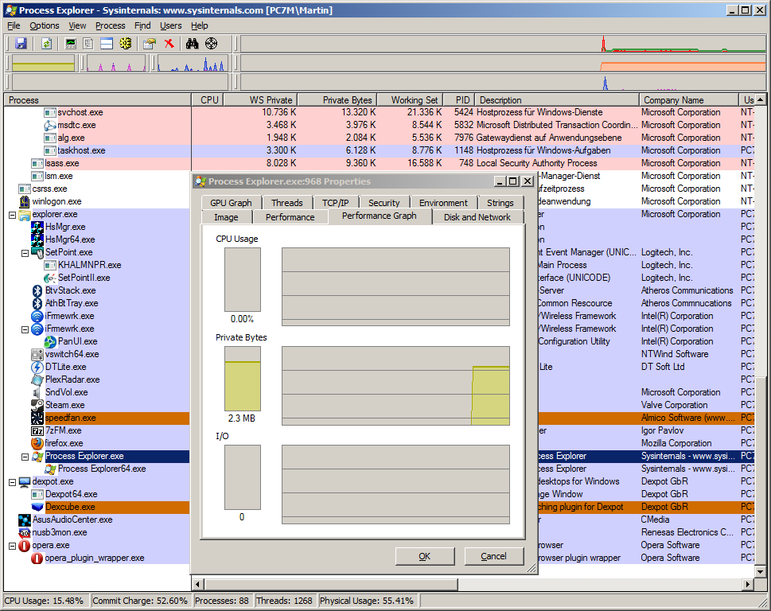Switch to the Environment tab
Image resolution: width=771 pixels, height=611 pixels.
pyautogui.click(x=443, y=203)
